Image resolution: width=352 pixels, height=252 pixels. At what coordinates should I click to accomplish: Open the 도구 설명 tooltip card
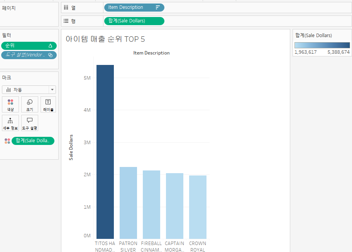tap(30, 123)
